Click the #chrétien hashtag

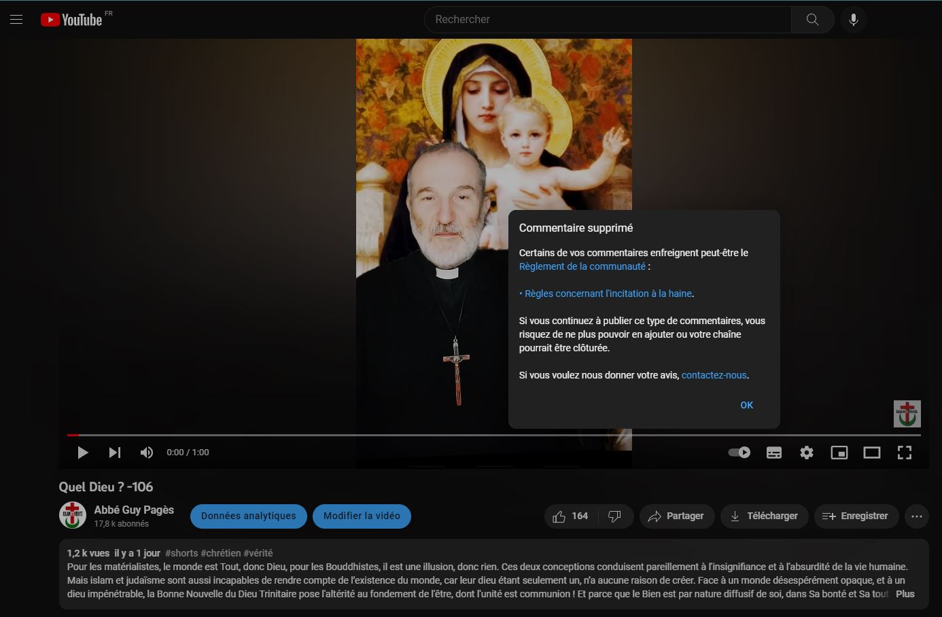point(221,553)
